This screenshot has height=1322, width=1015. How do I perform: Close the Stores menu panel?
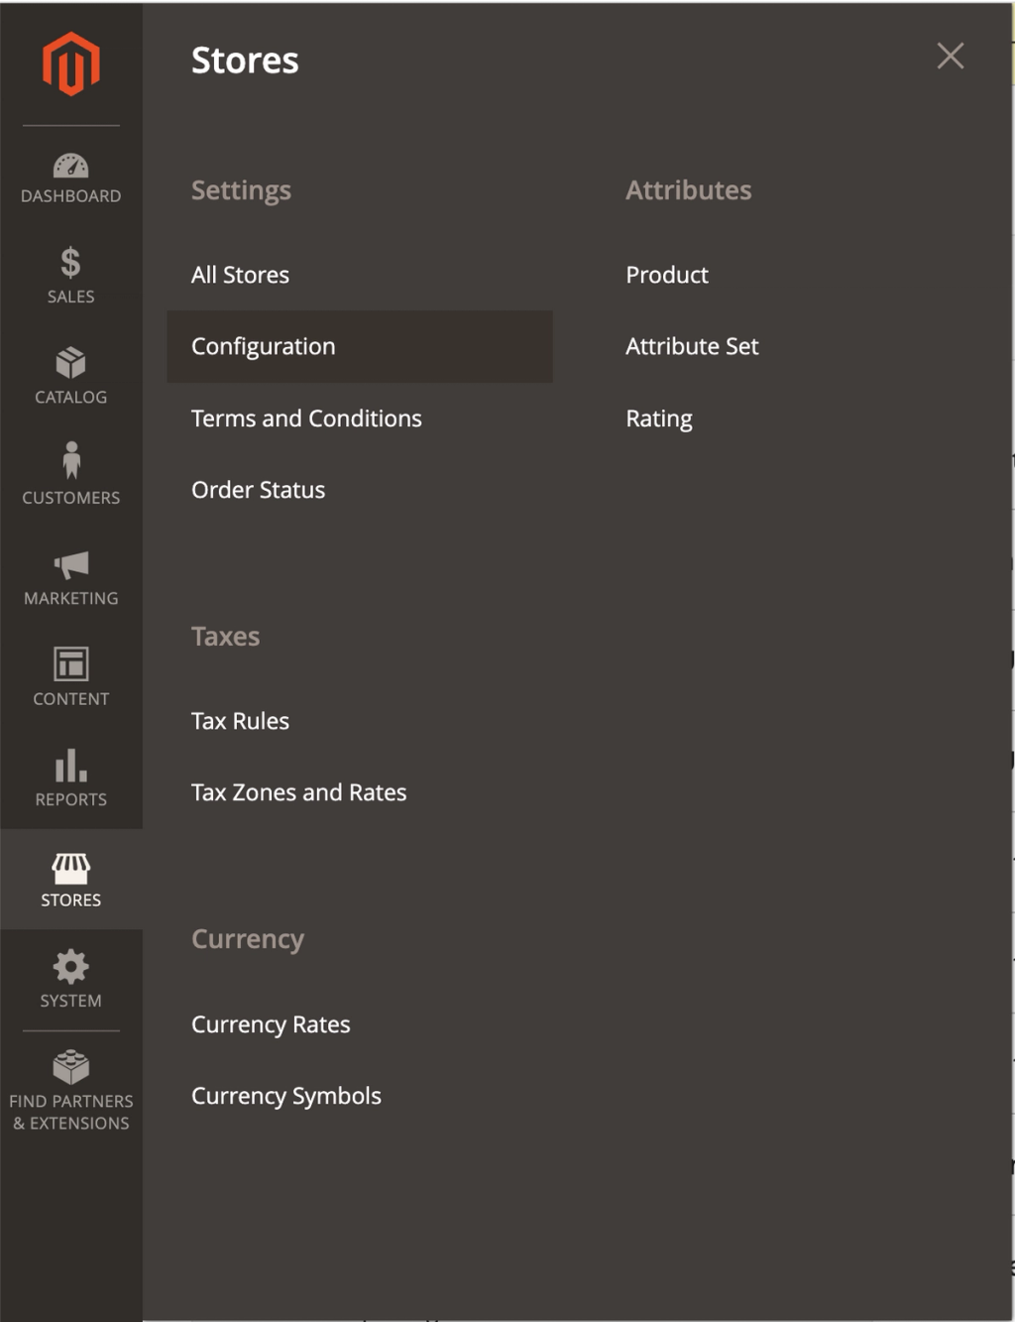coord(950,57)
